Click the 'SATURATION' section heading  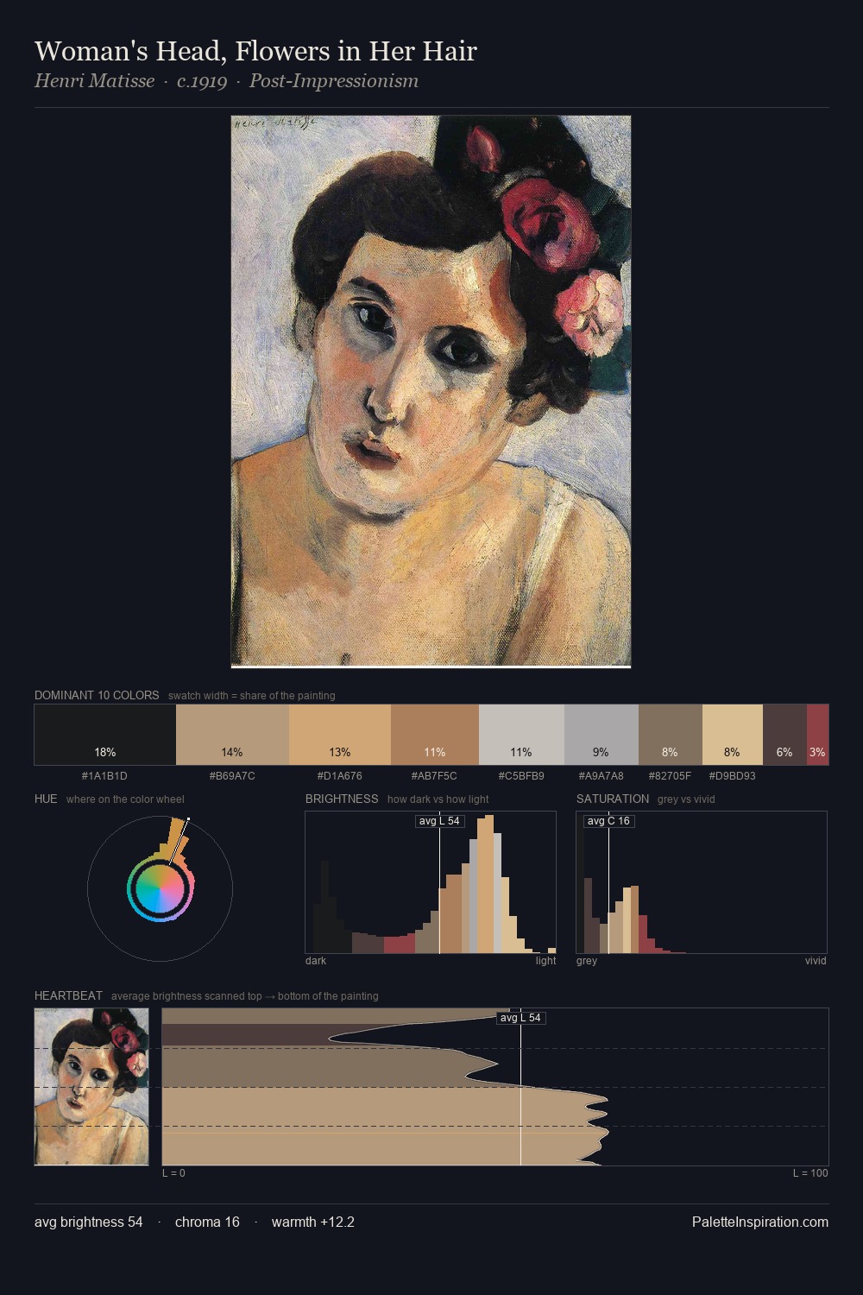pyautogui.click(x=613, y=799)
